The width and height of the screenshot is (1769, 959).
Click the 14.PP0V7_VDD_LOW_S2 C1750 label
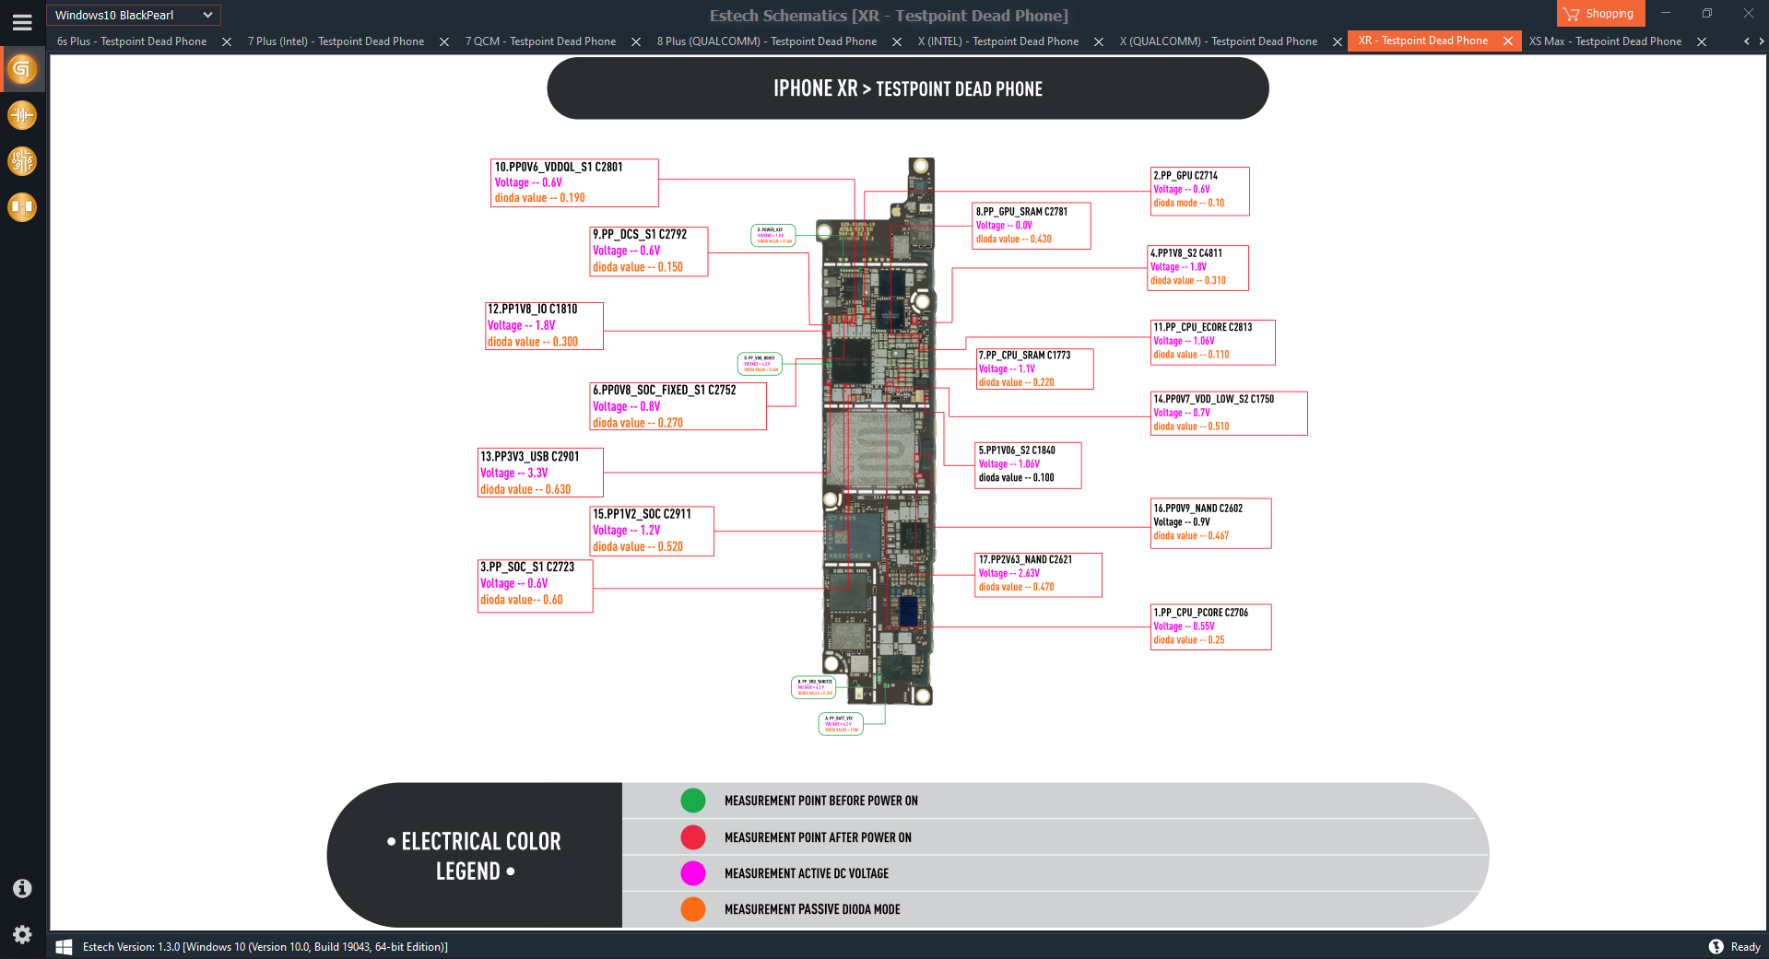click(x=1229, y=413)
